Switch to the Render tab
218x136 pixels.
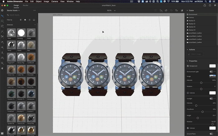[x=26, y=5]
